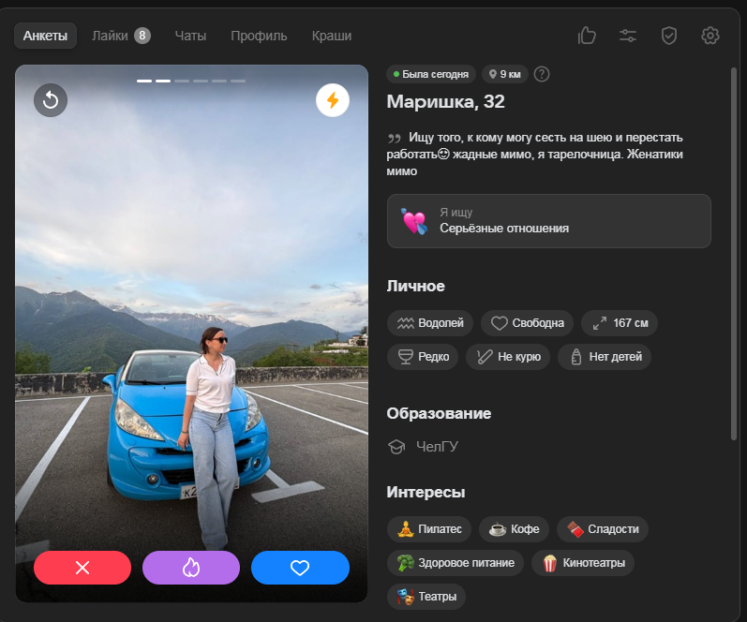The height and width of the screenshot is (622, 747).
Task: Go to the Профиль tab
Action: pyautogui.click(x=258, y=36)
